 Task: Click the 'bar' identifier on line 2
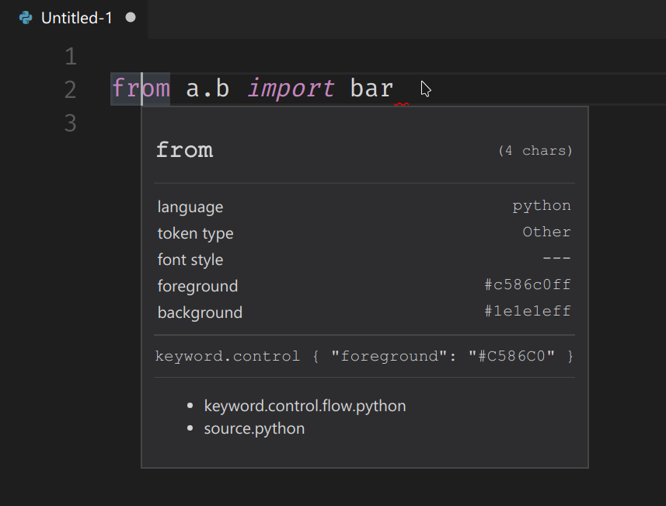click(x=371, y=88)
